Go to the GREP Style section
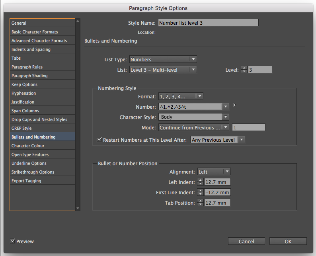Screen dimensions: 316x256 21,128
